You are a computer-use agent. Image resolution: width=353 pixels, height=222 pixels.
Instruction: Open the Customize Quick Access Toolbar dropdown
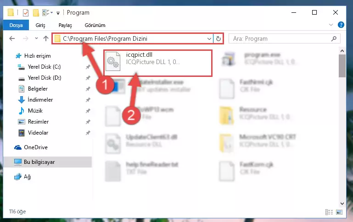tap(58, 13)
